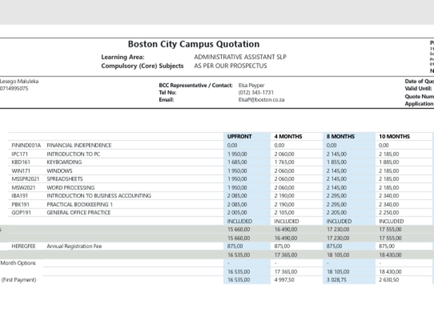Select "Compulsory (Core) Subjects" label
The width and height of the screenshot is (434, 325).
coord(142,66)
